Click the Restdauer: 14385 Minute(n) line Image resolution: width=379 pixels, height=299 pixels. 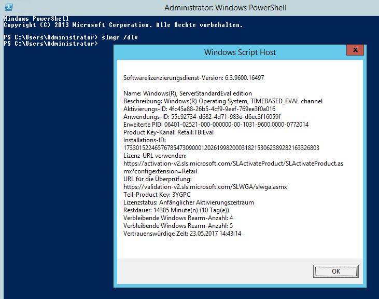coord(176,210)
